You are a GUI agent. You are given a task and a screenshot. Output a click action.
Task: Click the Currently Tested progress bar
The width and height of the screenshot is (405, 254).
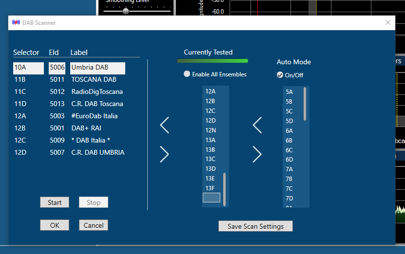click(x=212, y=61)
